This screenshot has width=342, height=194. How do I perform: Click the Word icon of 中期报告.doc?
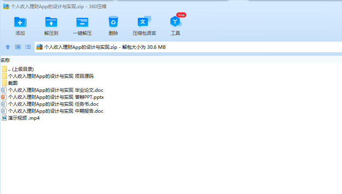click(4, 111)
